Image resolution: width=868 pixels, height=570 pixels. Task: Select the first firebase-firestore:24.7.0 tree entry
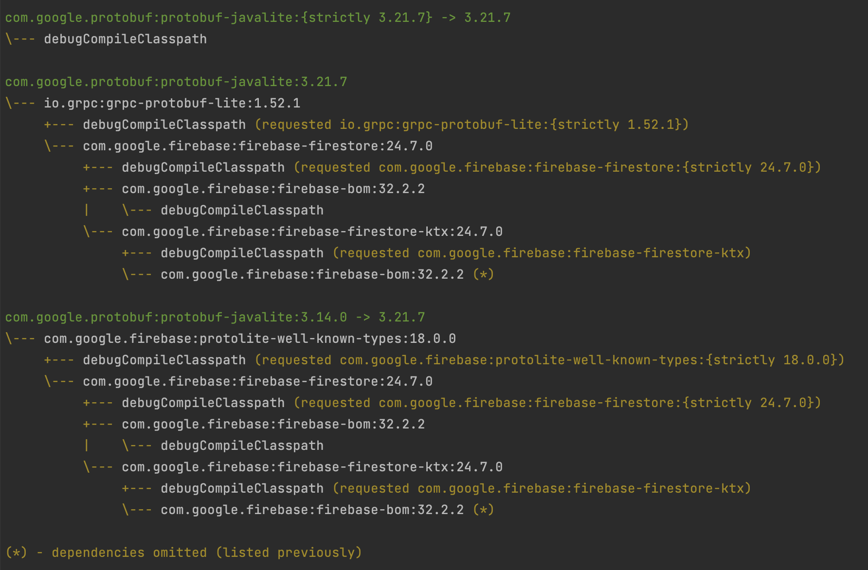pos(258,146)
